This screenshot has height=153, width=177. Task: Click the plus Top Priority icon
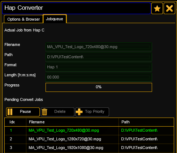(x=79, y=112)
